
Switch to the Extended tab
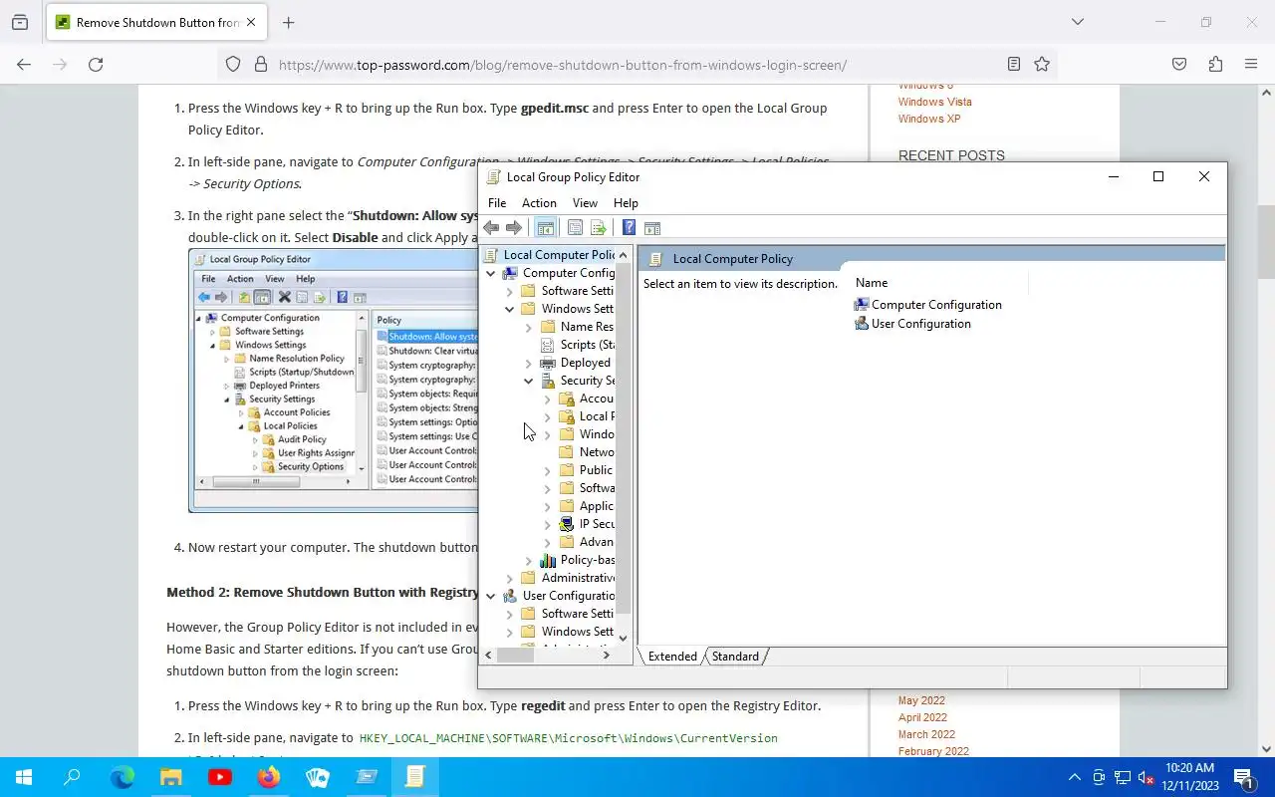coord(672,657)
